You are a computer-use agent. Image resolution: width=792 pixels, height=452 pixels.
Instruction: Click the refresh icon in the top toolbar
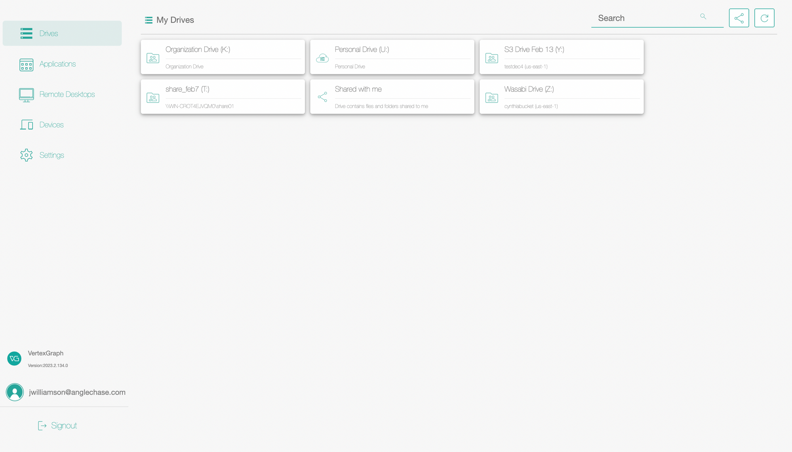(x=764, y=18)
